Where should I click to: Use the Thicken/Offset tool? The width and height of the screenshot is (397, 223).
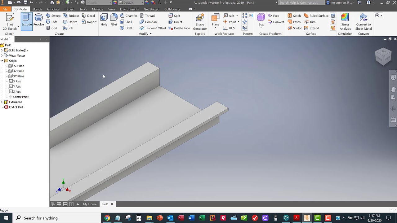coord(153,28)
